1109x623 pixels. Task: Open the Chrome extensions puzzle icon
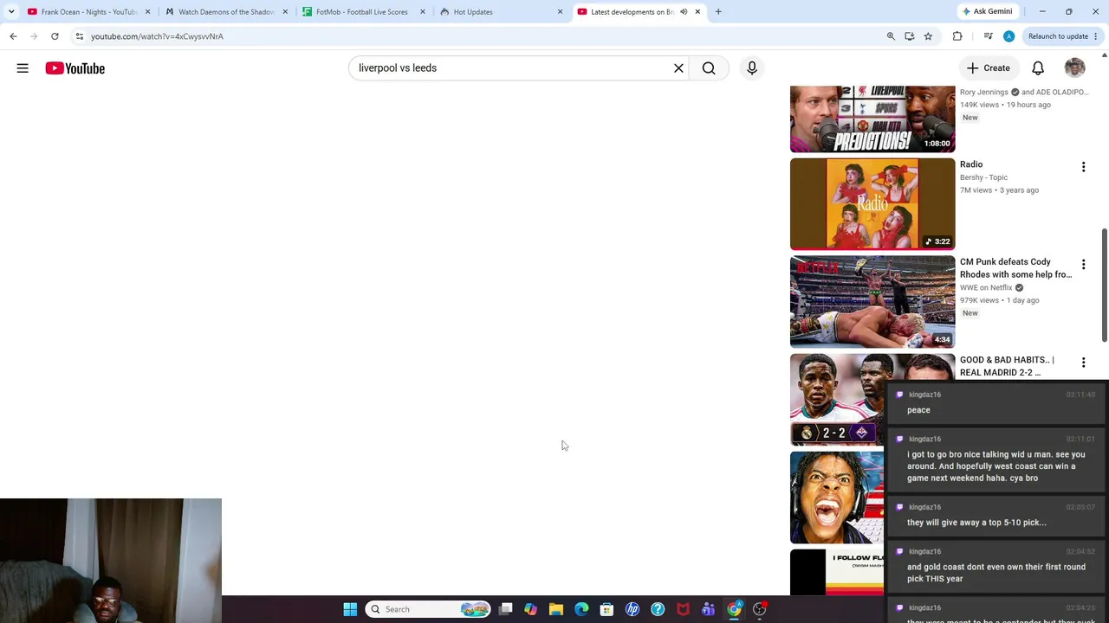[x=957, y=36]
